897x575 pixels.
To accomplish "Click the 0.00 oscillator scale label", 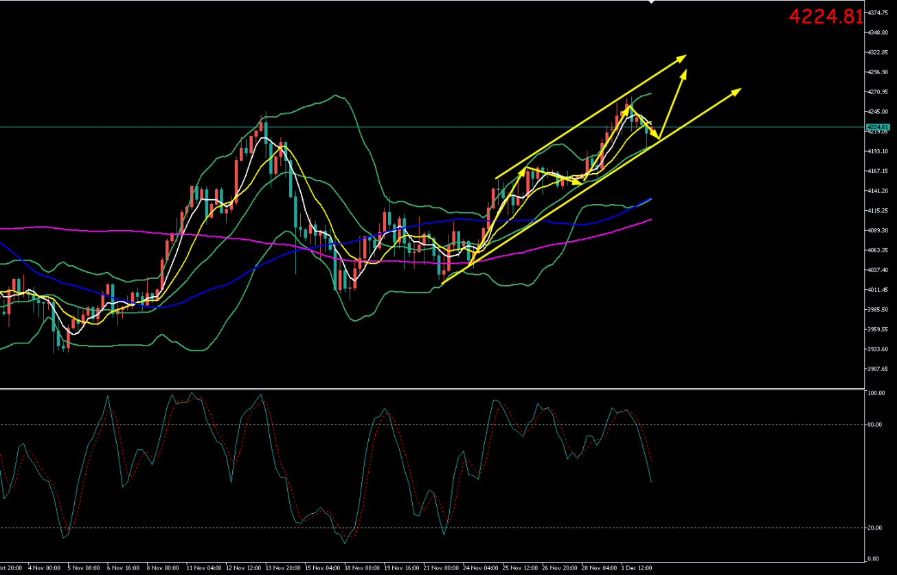I will [x=873, y=559].
